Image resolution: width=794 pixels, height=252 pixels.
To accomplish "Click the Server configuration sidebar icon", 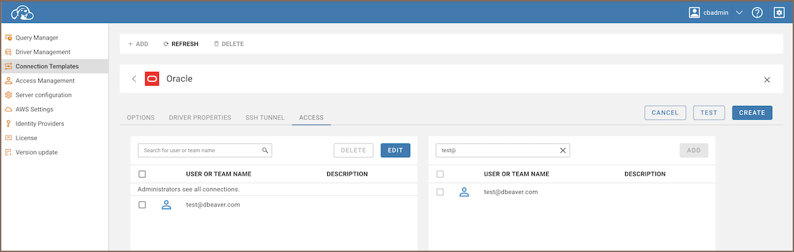I will 9,95.
